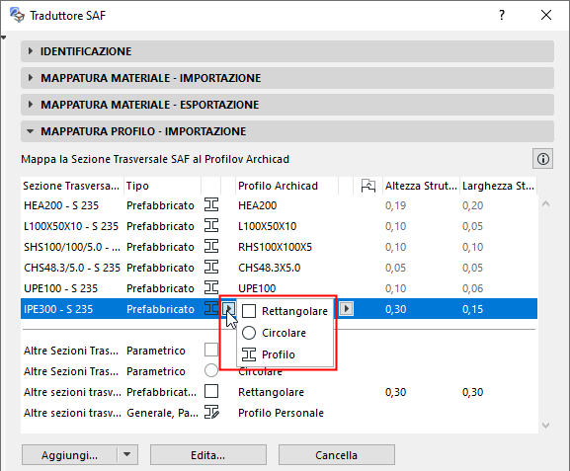Click the Profilo Personale cell
Image resolution: width=570 pixels, height=471 pixels.
(x=281, y=413)
